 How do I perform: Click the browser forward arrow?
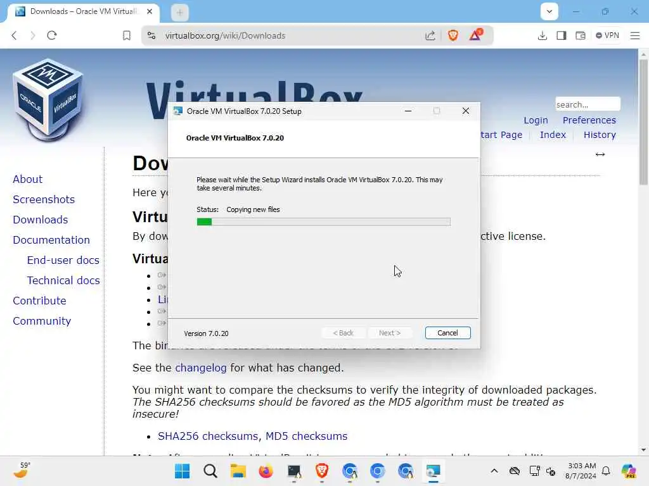coord(33,35)
